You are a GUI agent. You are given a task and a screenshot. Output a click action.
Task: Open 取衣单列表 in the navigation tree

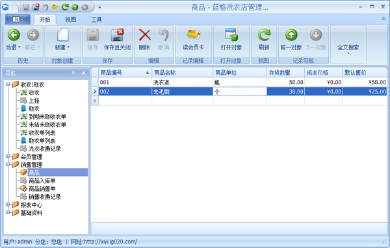42,141
